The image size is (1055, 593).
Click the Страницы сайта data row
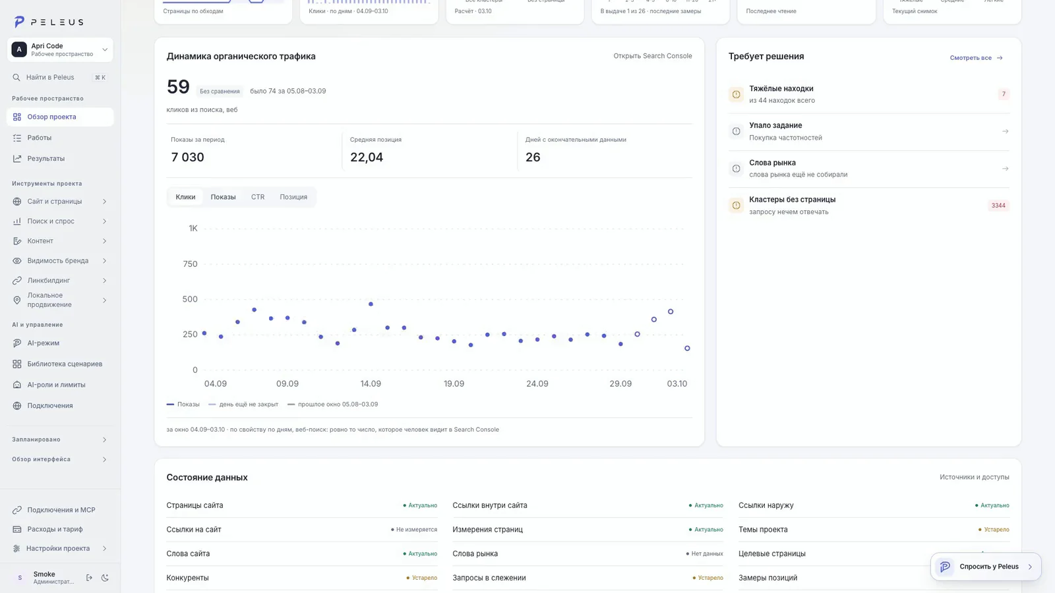tap(302, 505)
